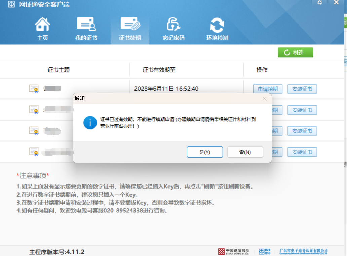
Task: Click 安装证书 in the fourth row
Action: [302, 152]
